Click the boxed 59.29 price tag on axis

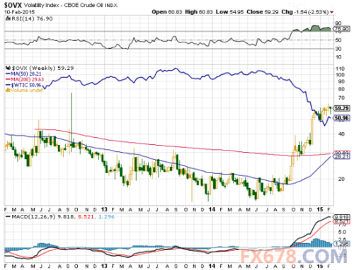tap(341, 108)
